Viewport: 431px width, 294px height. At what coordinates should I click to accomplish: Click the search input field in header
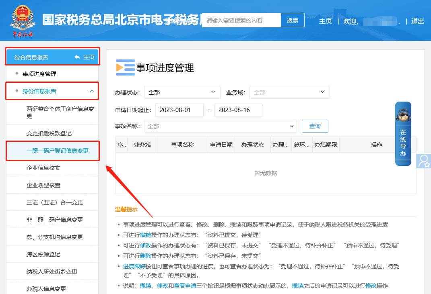[x=241, y=20]
